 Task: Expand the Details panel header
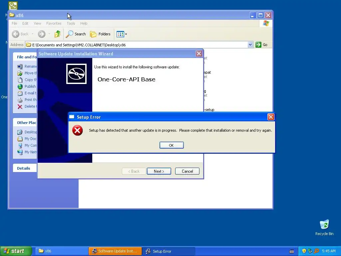pyautogui.click(x=25, y=168)
